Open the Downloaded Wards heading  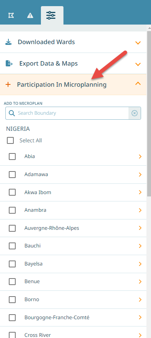pyautogui.click(x=46, y=42)
